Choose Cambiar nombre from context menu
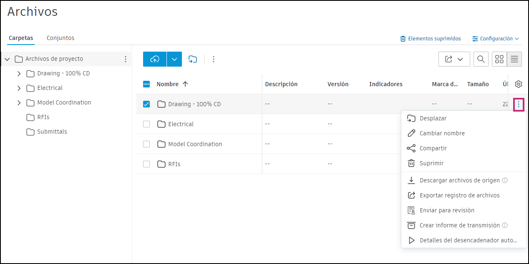Screen dimensions: 529x264 pos(442,133)
